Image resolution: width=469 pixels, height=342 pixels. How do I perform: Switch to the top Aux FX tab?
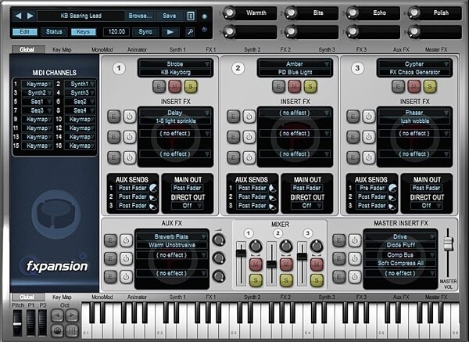401,50
